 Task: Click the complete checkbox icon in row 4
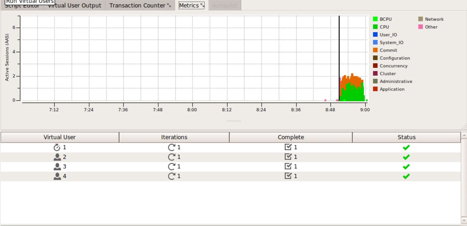(288, 176)
